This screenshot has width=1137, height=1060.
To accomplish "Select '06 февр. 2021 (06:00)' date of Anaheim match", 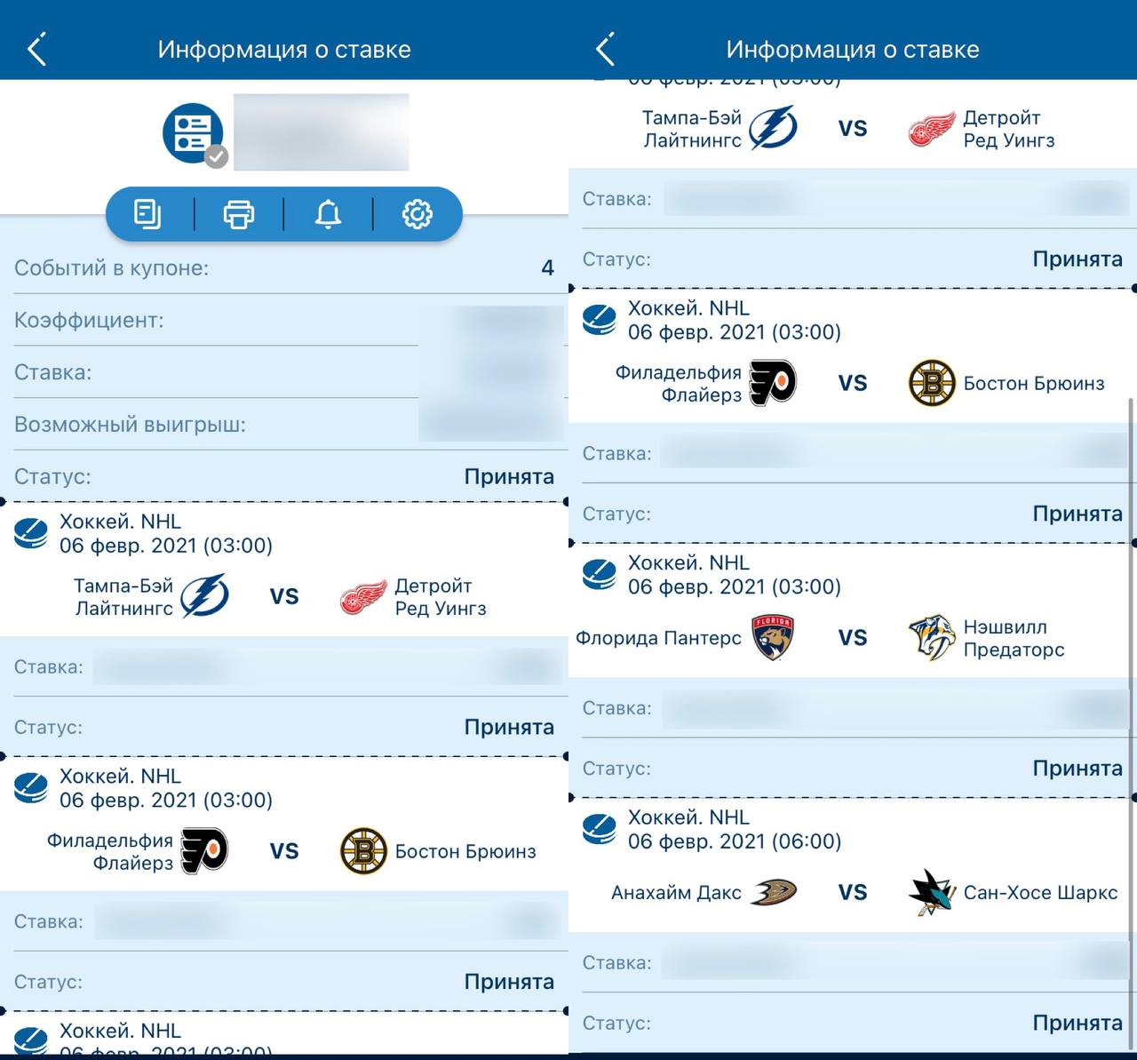I will [x=735, y=841].
